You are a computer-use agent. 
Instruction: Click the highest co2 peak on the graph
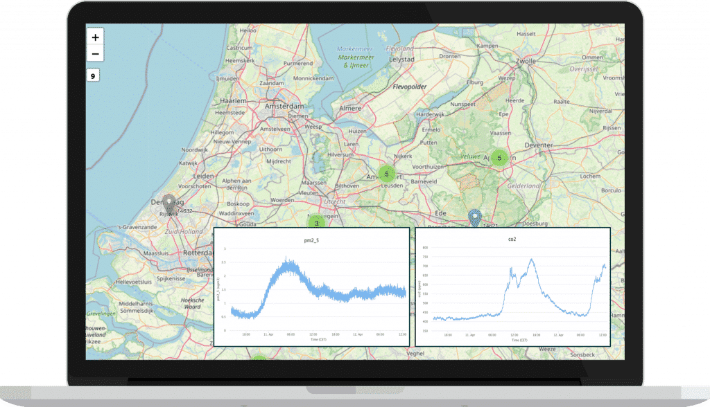click(x=531, y=260)
